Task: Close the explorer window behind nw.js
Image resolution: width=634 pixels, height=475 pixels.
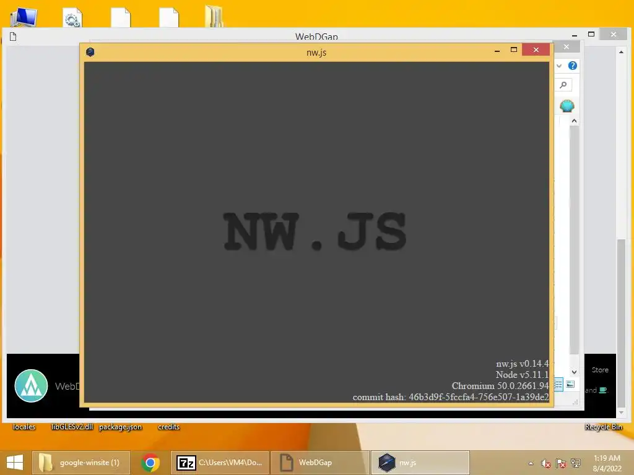Action: click(x=566, y=47)
